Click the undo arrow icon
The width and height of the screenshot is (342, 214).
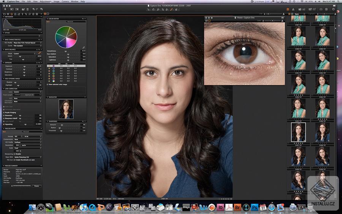click(33, 9)
